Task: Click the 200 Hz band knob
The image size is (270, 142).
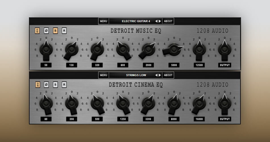Action: click(72, 103)
